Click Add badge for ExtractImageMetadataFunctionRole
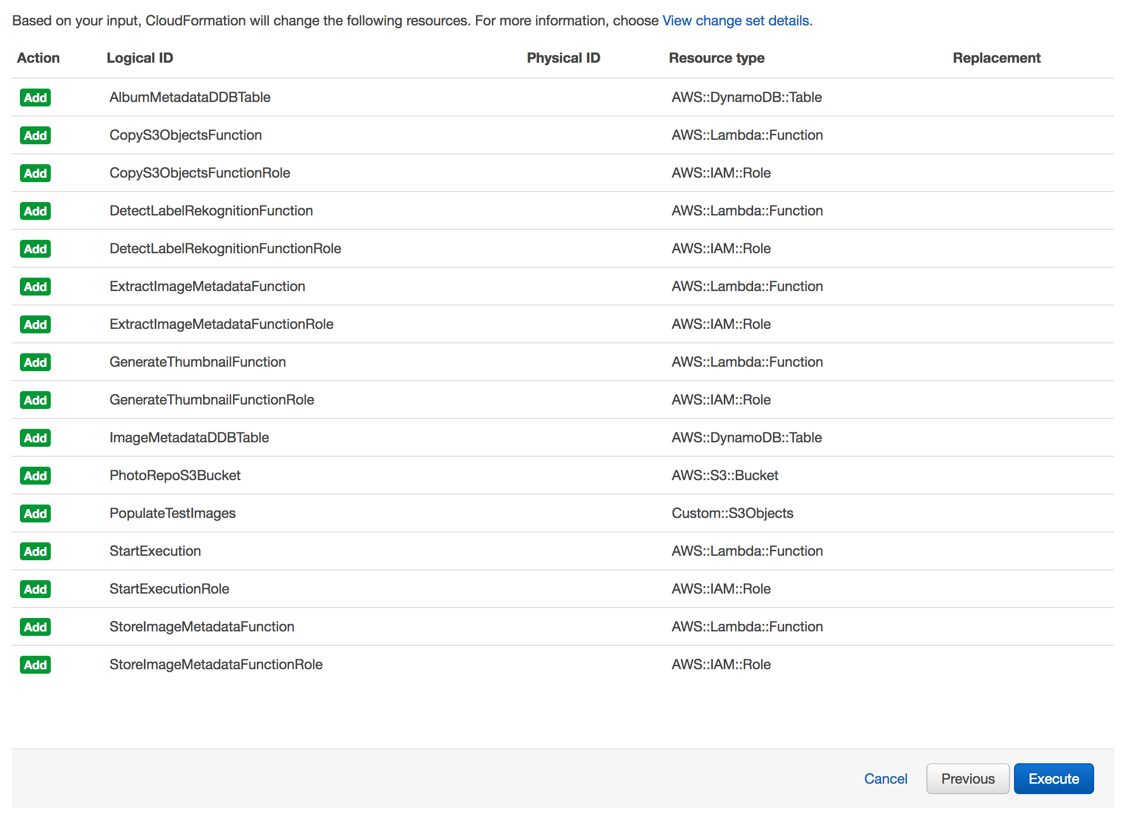This screenshot has height=815, width=1124. [x=35, y=324]
